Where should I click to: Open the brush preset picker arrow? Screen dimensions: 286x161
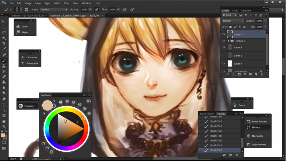[x=21, y=10]
